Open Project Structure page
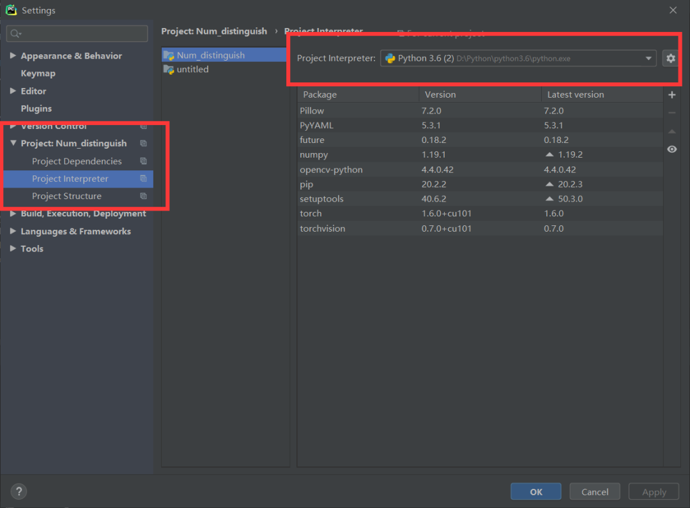The width and height of the screenshot is (690, 508). click(x=66, y=196)
